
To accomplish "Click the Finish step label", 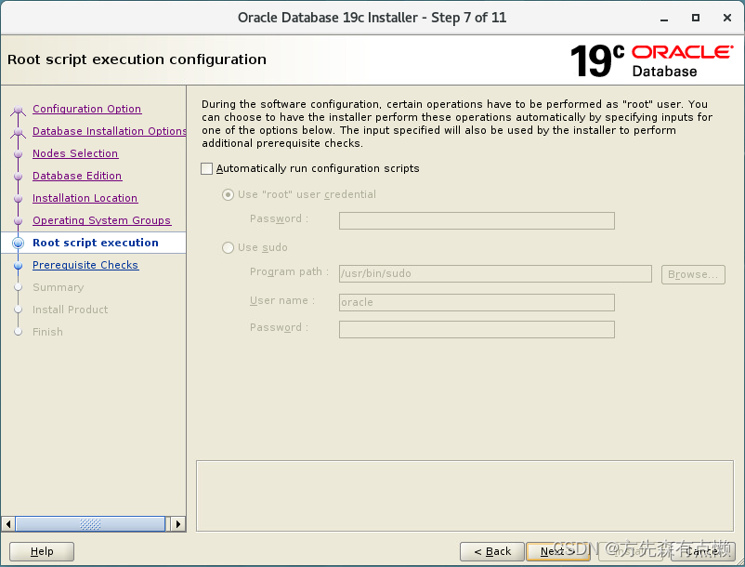I will click(47, 332).
